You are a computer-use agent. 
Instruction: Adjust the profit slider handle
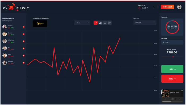(x=173, y=57)
